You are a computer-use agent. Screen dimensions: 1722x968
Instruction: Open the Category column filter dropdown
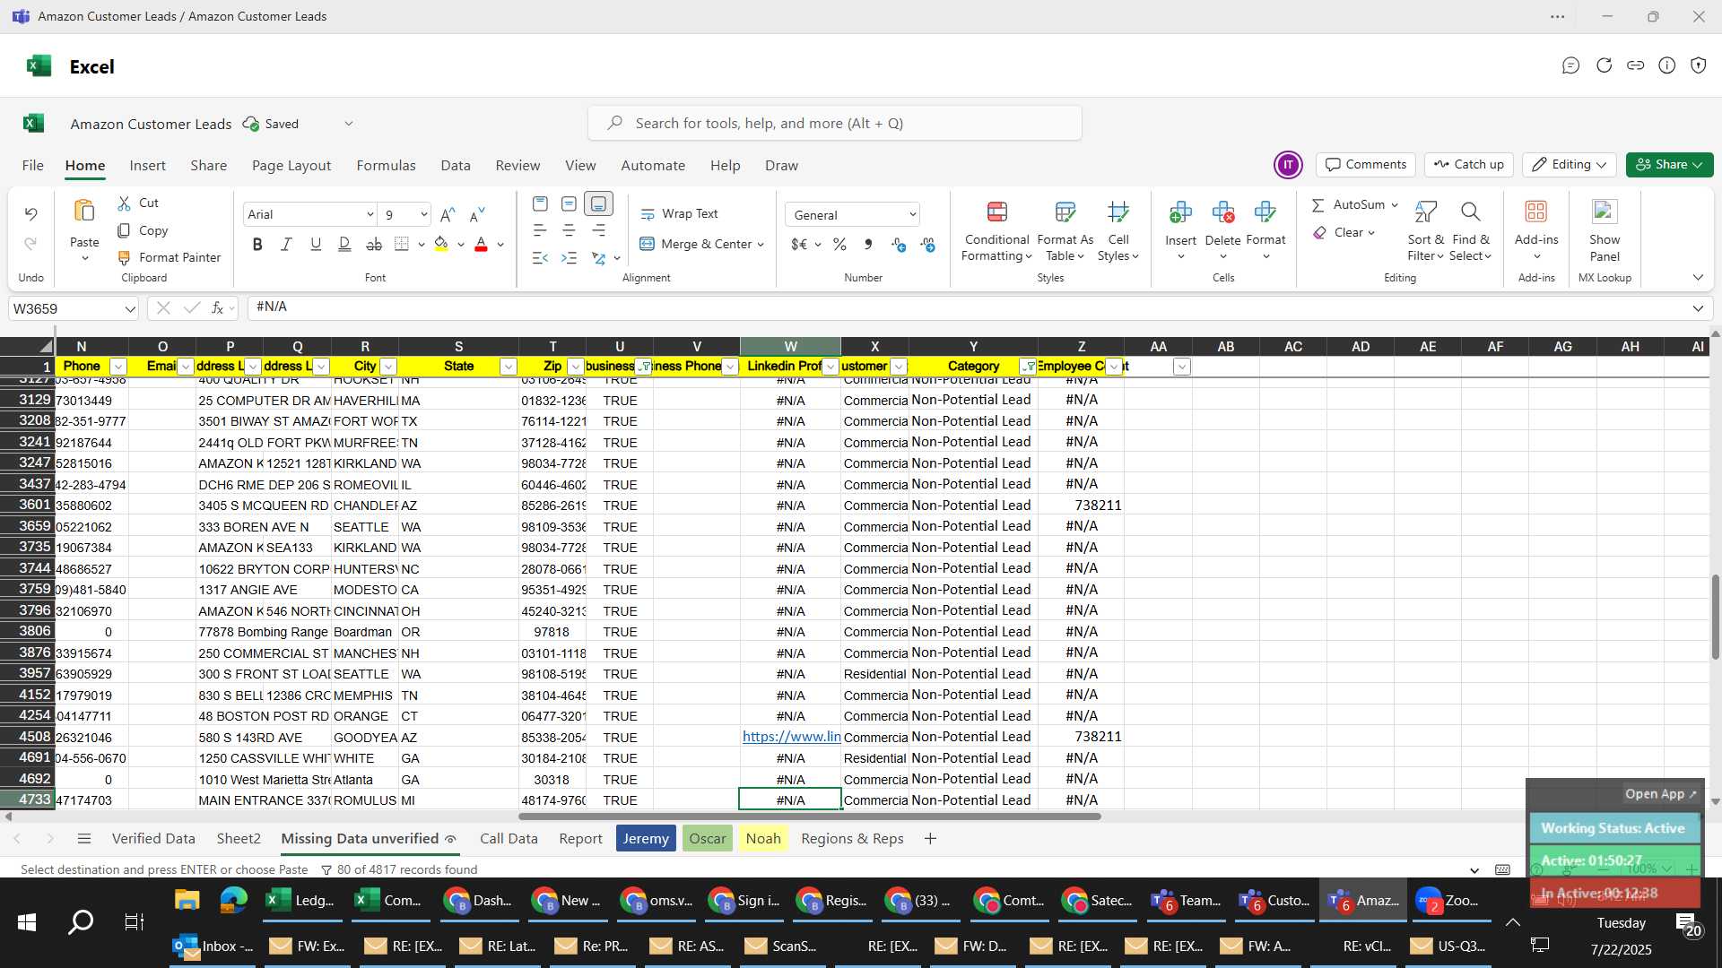[1029, 367]
